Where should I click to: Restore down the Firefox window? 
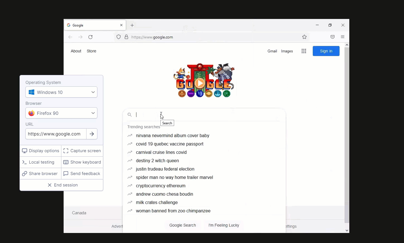click(x=330, y=25)
